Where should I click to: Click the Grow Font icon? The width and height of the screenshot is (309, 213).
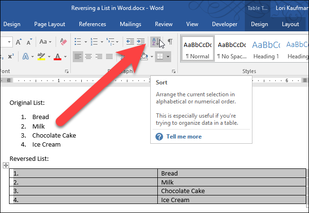coord(19,42)
